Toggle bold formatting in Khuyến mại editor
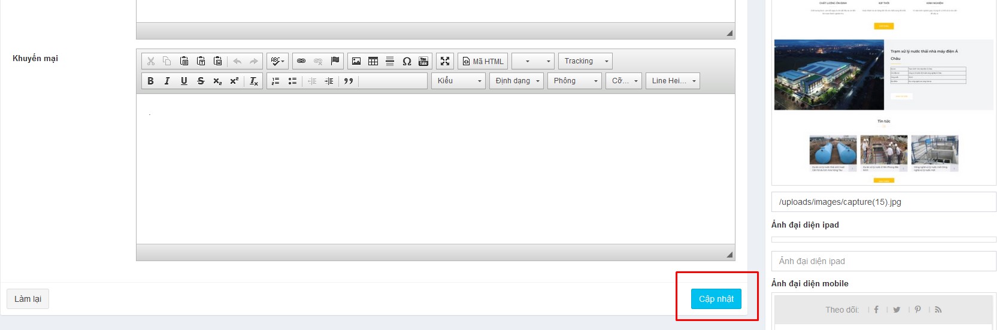Screen dimensions: 1002x330 151,81
